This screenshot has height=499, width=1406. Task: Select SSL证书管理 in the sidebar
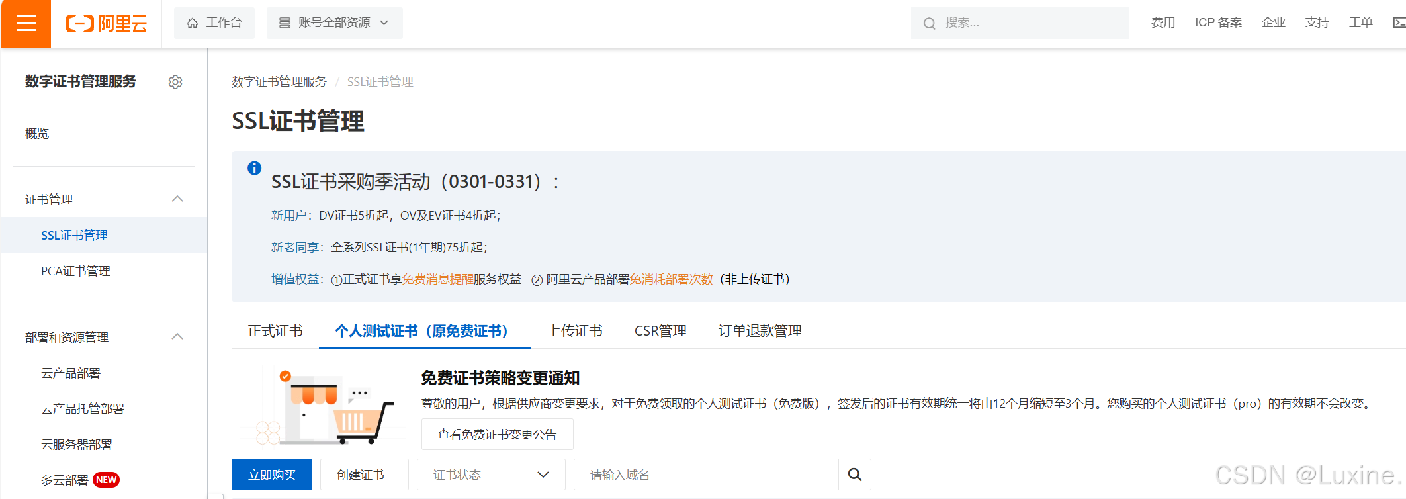click(x=104, y=235)
